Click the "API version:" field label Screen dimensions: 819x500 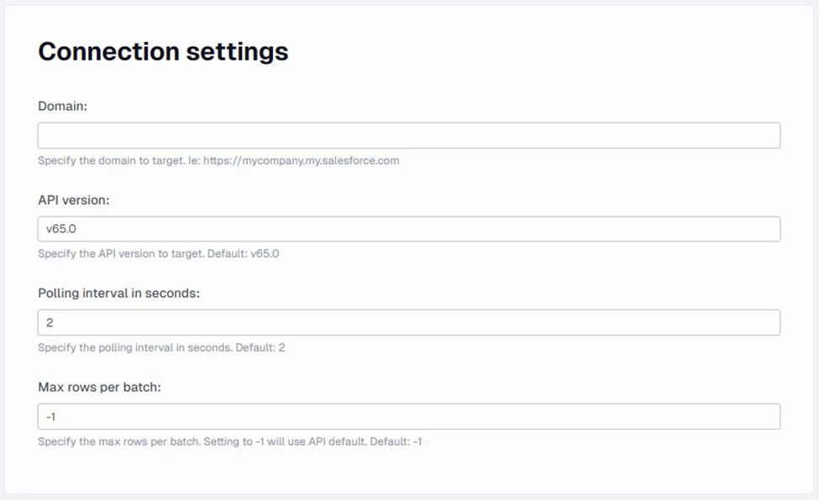coord(74,200)
